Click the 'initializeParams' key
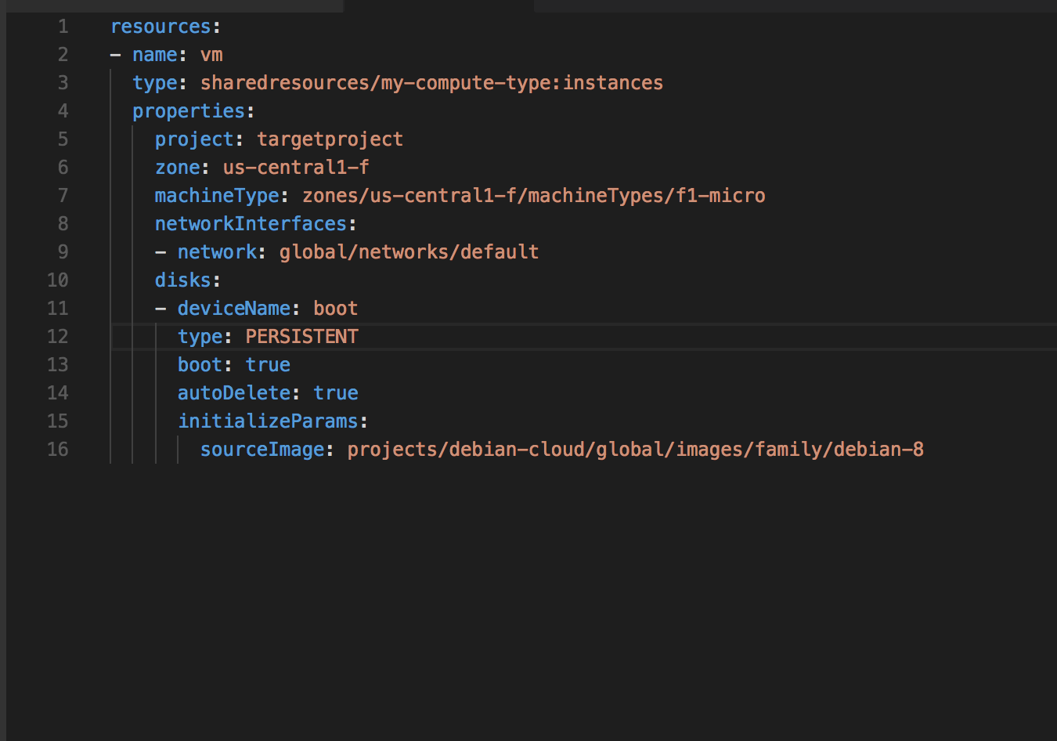 coord(268,421)
